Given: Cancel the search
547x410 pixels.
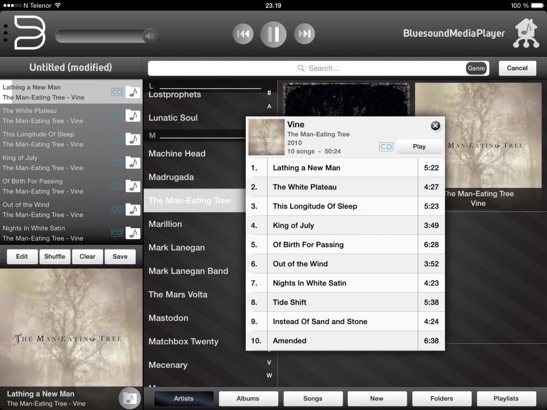Looking at the screenshot, I should coord(517,68).
